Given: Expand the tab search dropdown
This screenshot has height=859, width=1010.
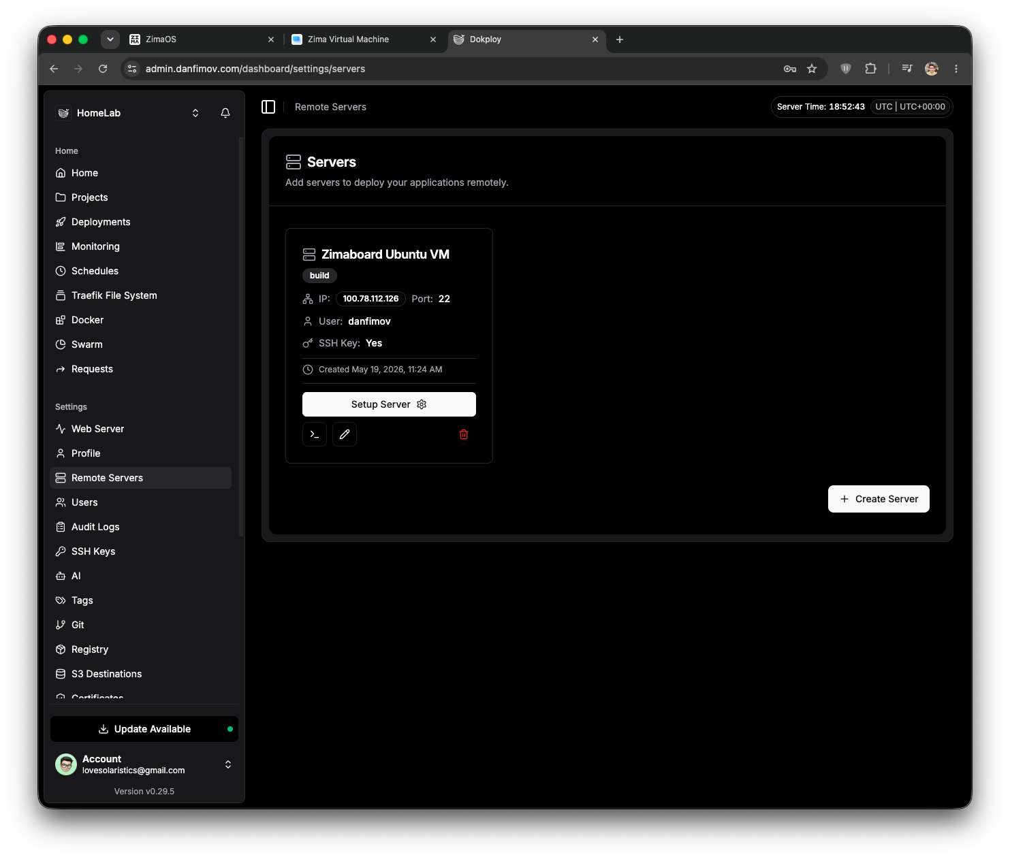Looking at the screenshot, I should (110, 39).
